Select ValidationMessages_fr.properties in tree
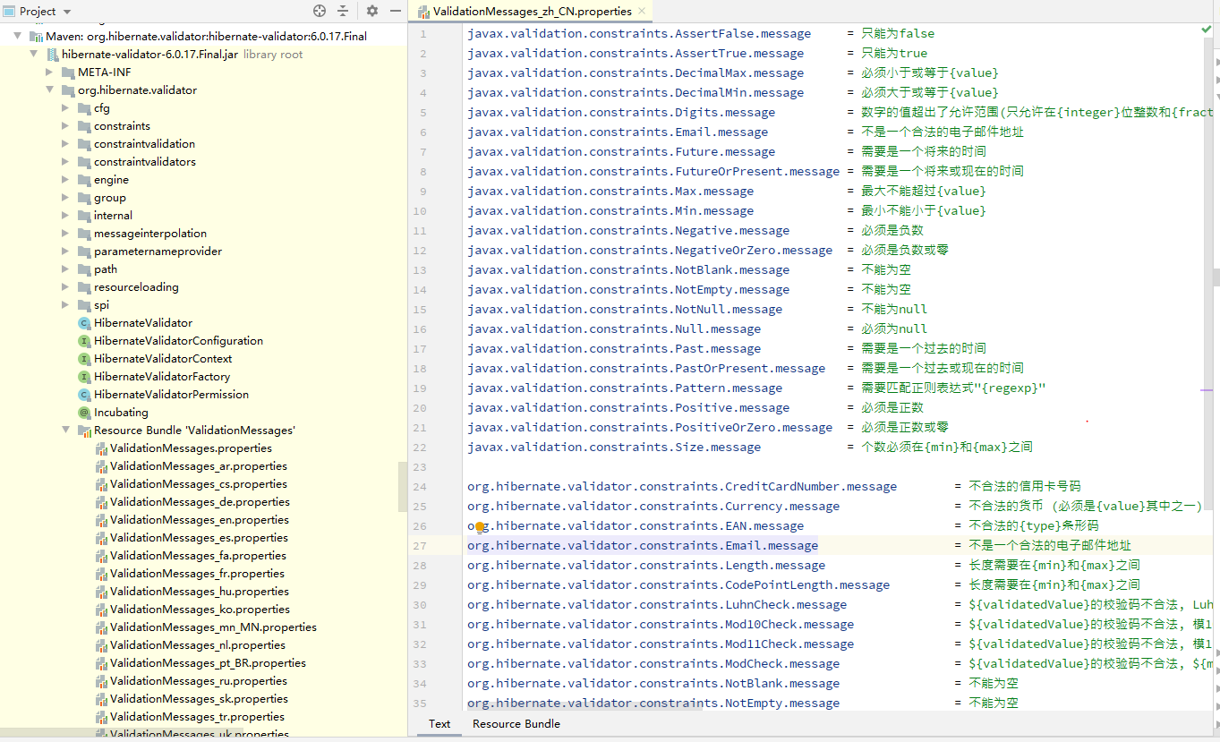1220x742 pixels. pyautogui.click(x=197, y=573)
